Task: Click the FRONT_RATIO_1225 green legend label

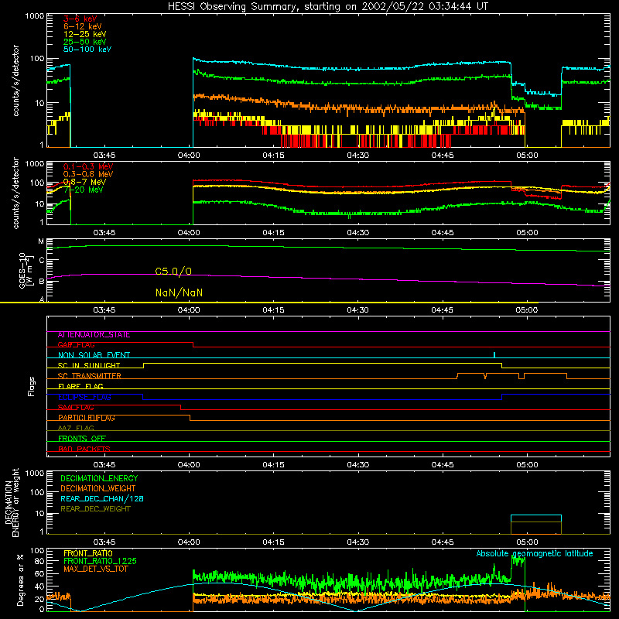Action: (101, 561)
